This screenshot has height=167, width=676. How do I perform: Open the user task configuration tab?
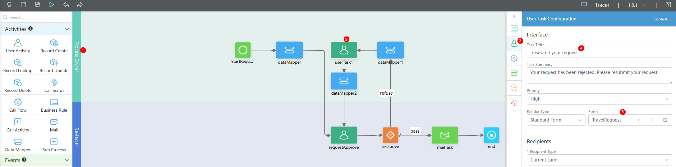pos(514,43)
